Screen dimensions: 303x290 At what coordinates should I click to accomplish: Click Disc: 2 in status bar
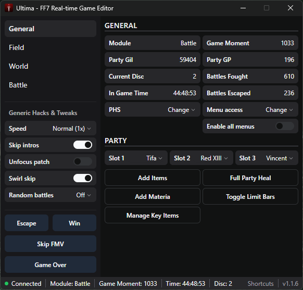tap(223, 283)
